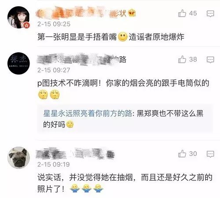
Task: Tap the blurred username ending in 路
Action: click(81, 59)
